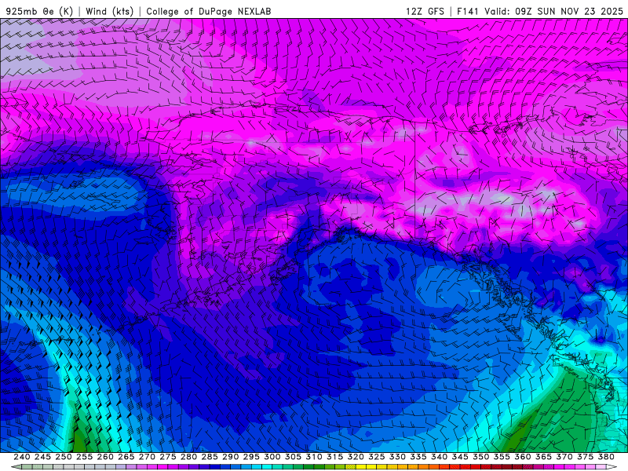The width and height of the screenshot is (628, 471).
Task: Click the right arrow end of the color bar
Action: point(612,466)
